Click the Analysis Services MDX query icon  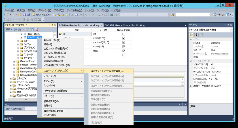point(58,15)
